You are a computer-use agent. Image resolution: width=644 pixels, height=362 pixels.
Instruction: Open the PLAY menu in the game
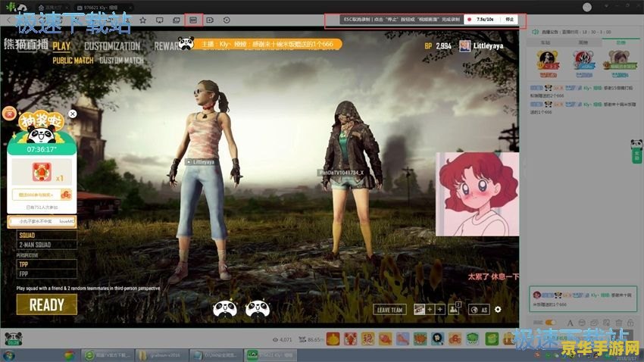[x=61, y=46]
